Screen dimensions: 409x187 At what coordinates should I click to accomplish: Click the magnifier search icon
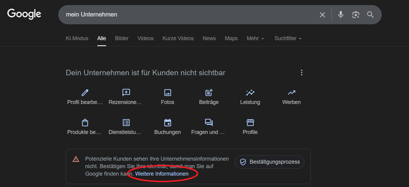(x=371, y=15)
